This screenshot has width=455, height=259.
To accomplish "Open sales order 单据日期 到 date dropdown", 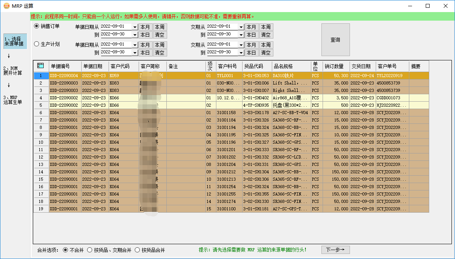I will 135,35.
